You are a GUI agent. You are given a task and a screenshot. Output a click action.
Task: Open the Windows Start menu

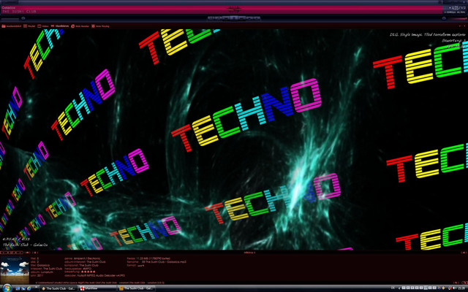7,288
